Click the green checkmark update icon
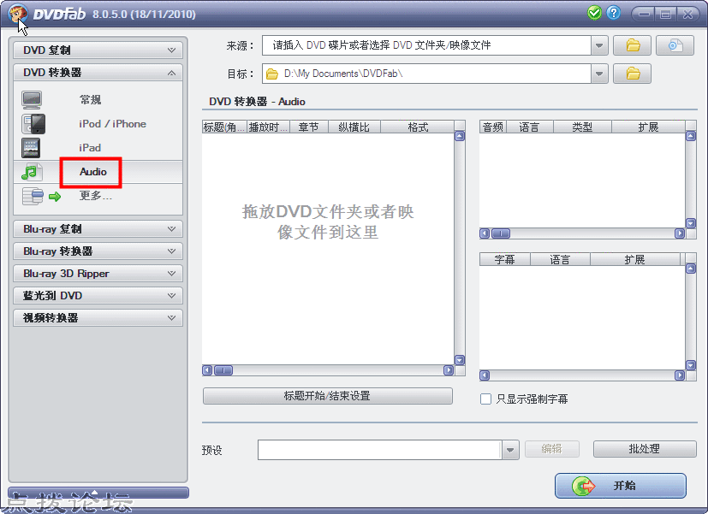This screenshot has height=514, width=708. click(595, 13)
